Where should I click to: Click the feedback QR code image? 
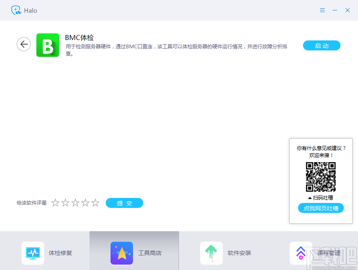tap(321, 177)
